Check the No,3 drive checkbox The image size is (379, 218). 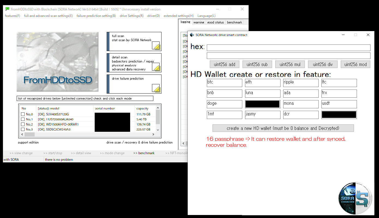click(x=23, y=129)
